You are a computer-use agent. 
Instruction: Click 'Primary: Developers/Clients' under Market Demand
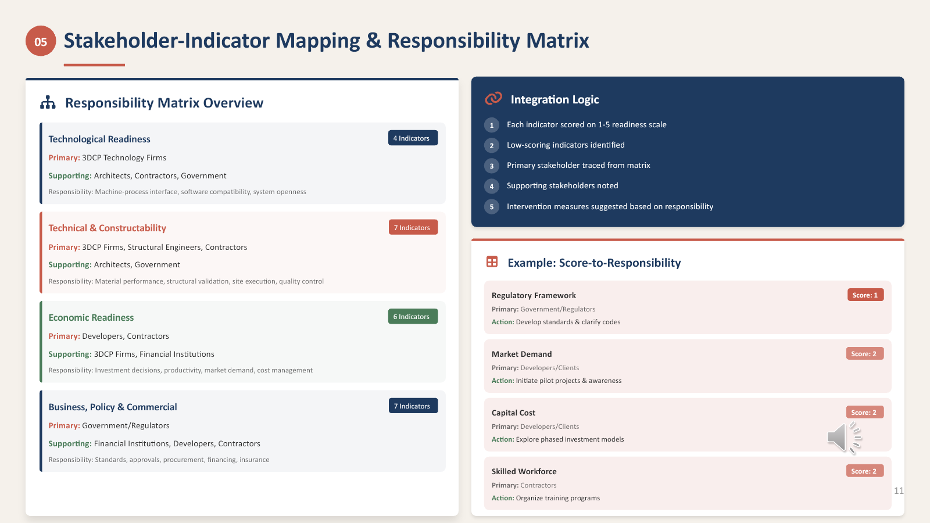coord(535,368)
